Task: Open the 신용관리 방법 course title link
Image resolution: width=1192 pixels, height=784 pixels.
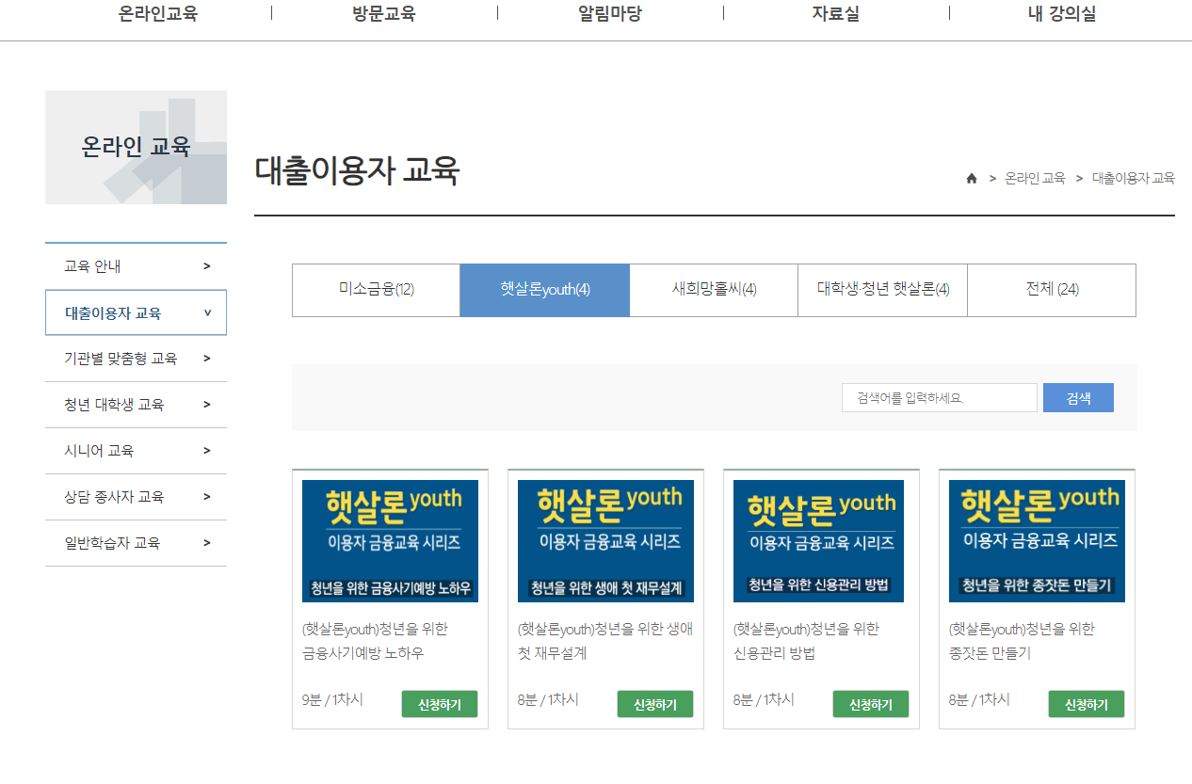Action: (x=806, y=641)
